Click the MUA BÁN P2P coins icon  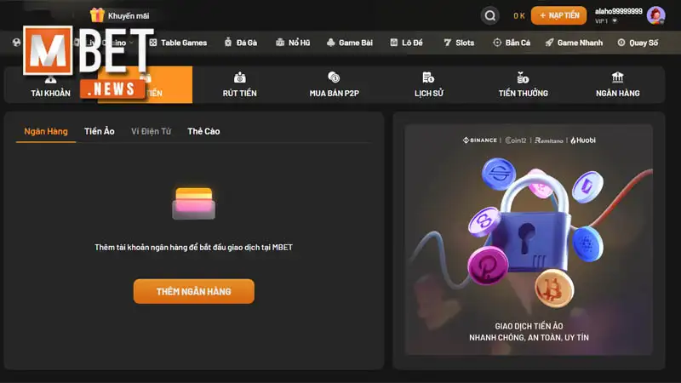point(334,77)
